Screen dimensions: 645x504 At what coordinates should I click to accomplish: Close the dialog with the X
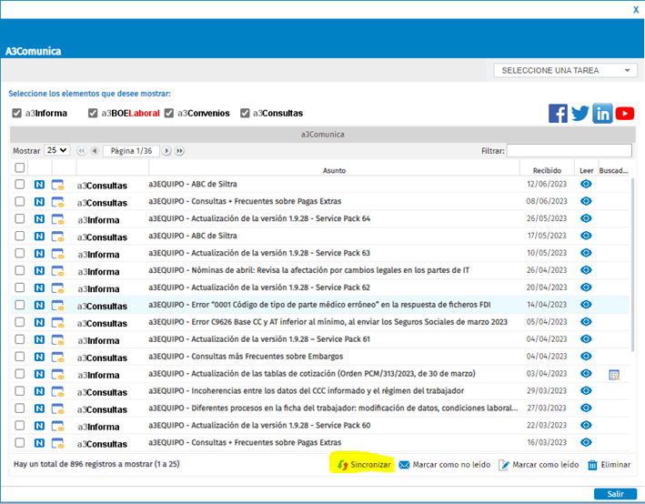tap(636, 10)
